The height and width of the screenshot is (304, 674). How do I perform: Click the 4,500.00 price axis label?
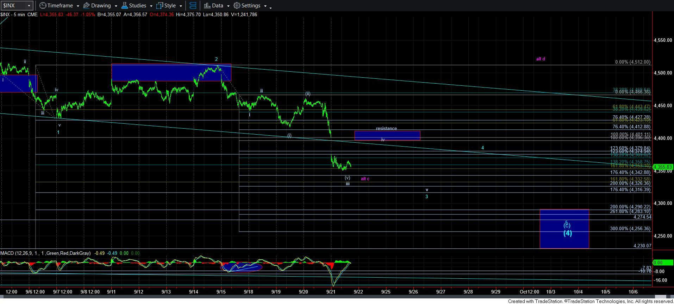click(663, 73)
